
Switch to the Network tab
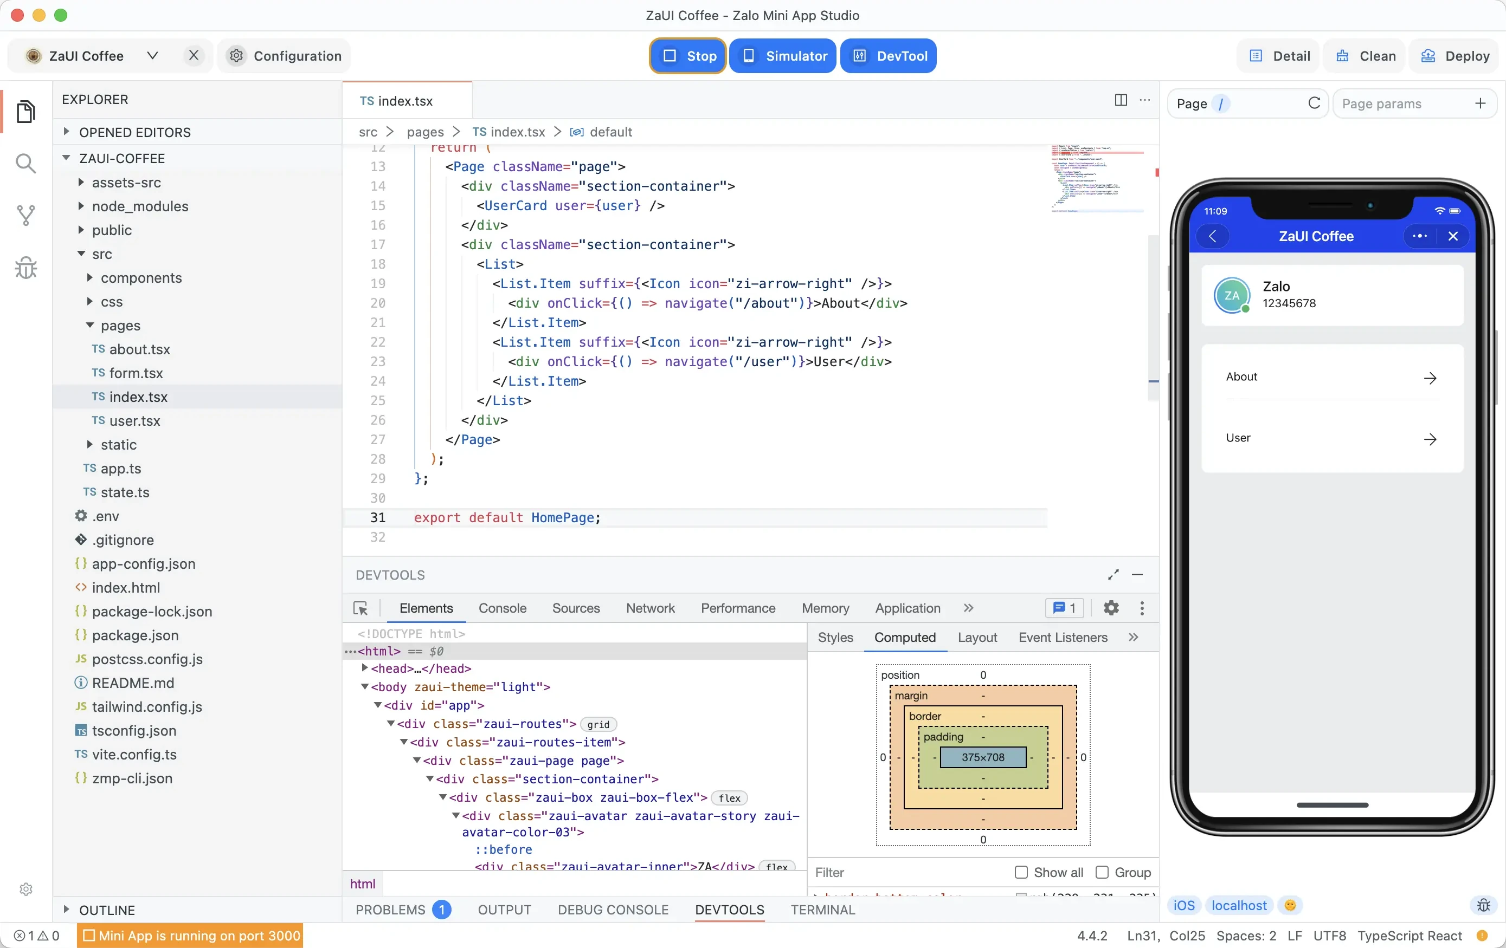(650, 608)
